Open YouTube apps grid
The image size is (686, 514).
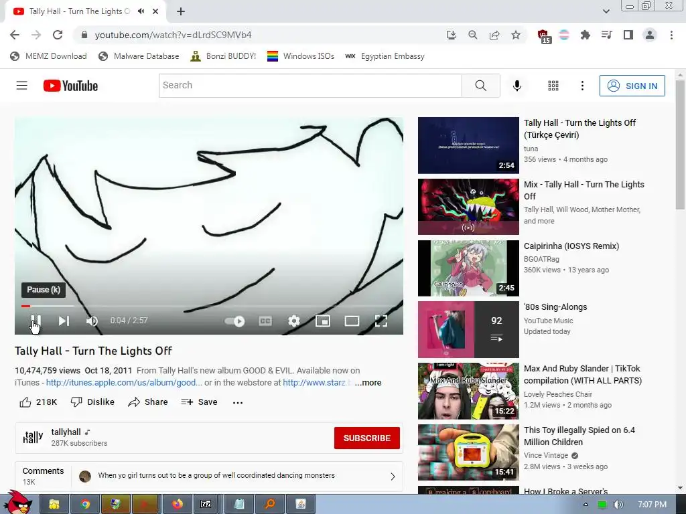tap(553, 86)
